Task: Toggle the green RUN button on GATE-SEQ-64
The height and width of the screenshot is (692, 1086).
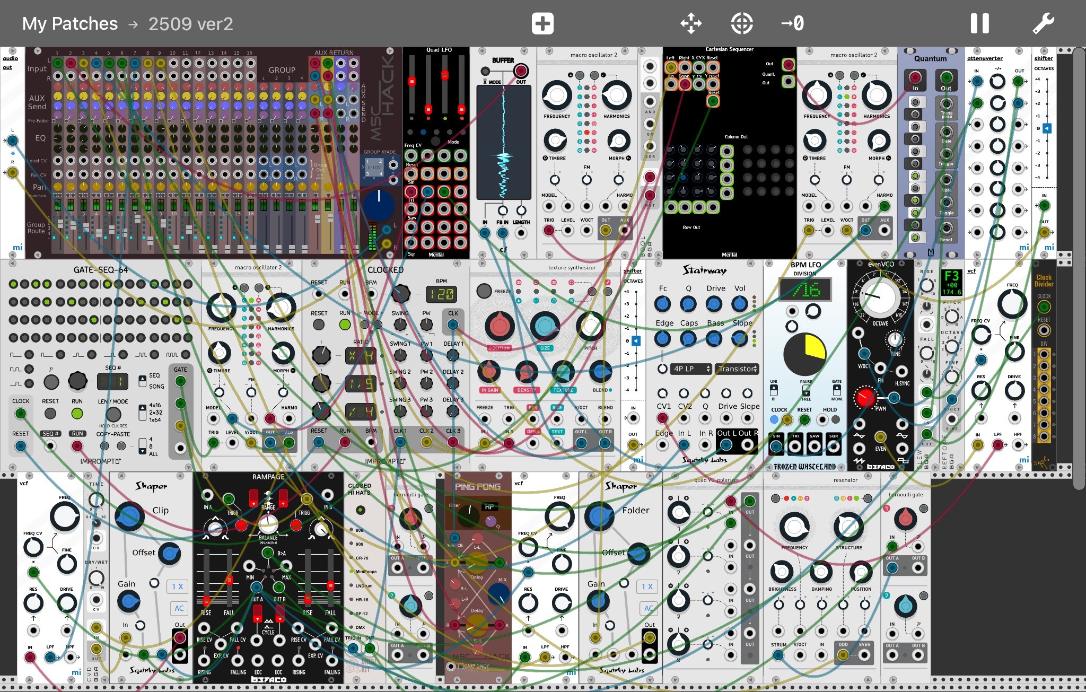Action: click(x=77, y=413)
